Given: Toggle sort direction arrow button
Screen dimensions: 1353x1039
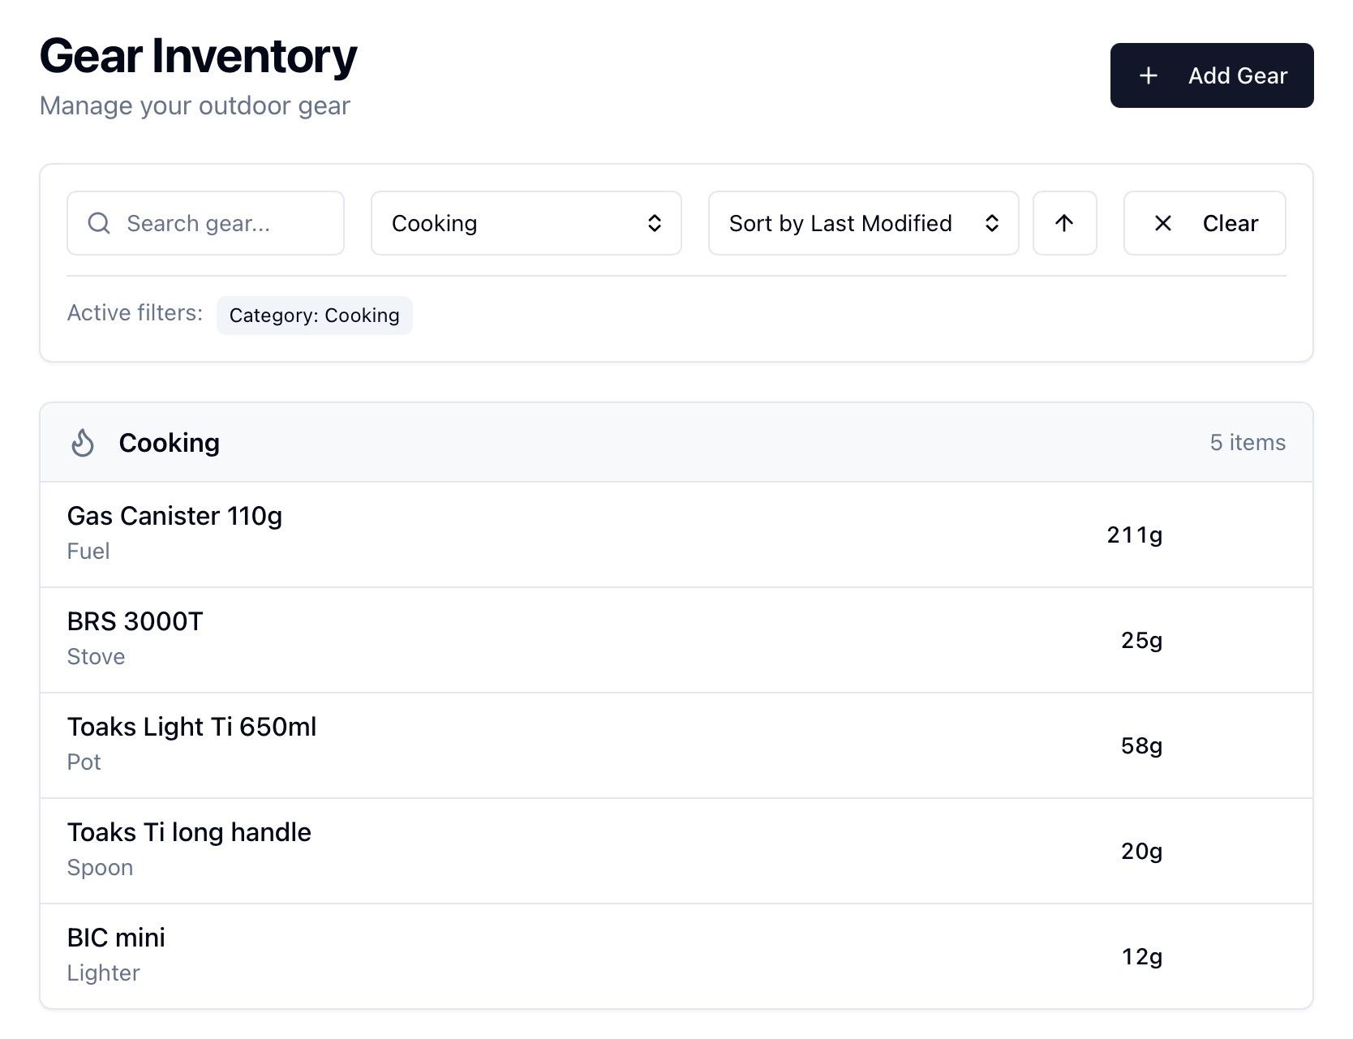Looking at the screenshot, I should [x=1064, y=223].
